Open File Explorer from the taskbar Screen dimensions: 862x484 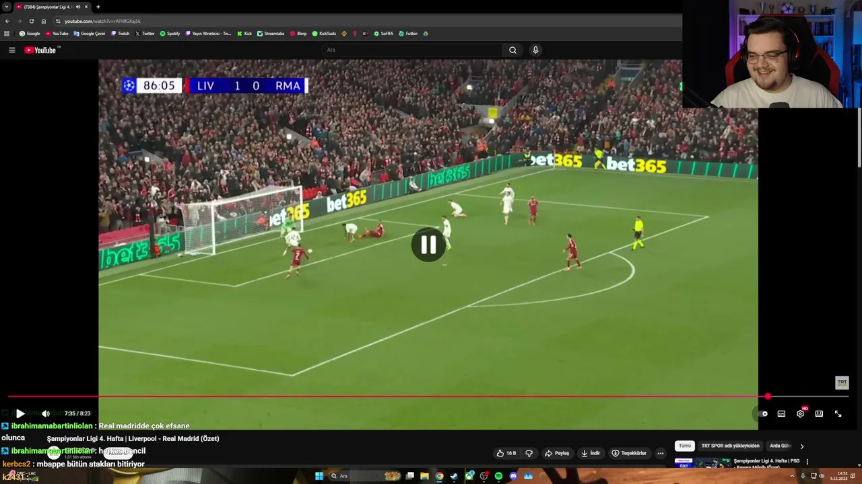[x=424, y=476]
